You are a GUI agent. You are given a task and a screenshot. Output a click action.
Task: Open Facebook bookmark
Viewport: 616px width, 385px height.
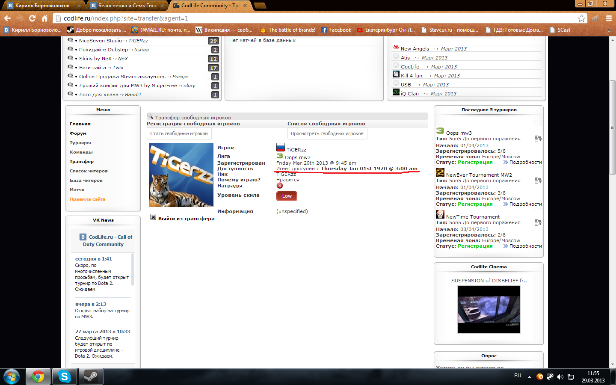[336, 30]
